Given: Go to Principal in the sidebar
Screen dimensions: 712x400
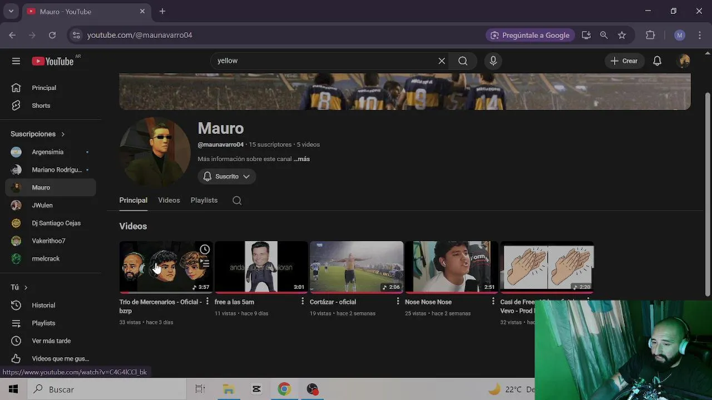Looking at the screenshot, I should [51, 88].
